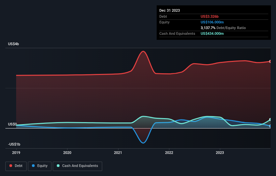Toggle the Debt legend button
Image resolution: width=276 pixels, height=176 pixels.
(x=16, y=166)
